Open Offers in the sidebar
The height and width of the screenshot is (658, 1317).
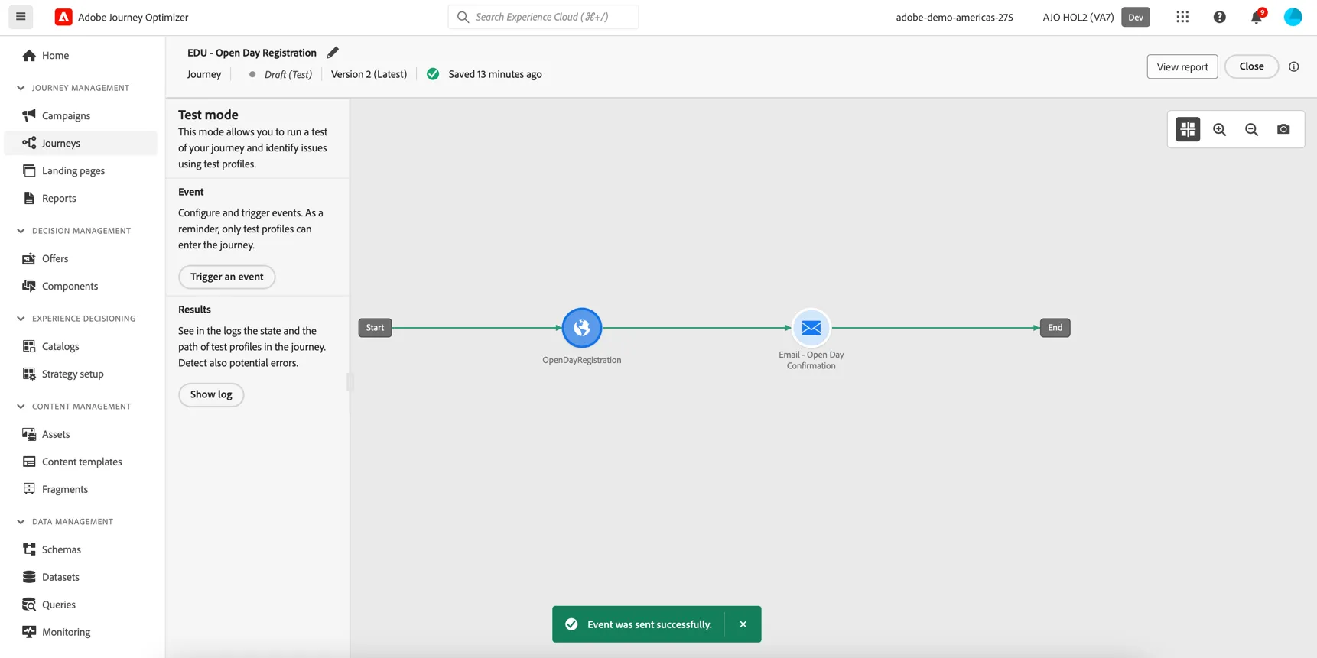click(x=81, y=258)
